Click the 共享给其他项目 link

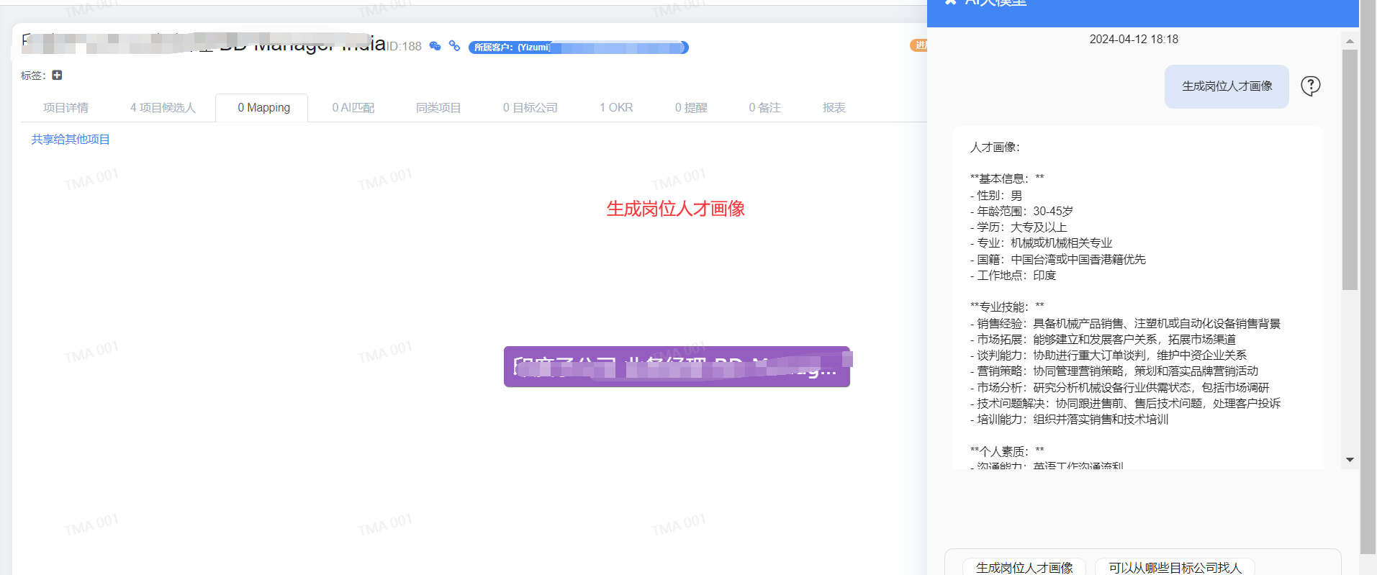tap(71, 140)
